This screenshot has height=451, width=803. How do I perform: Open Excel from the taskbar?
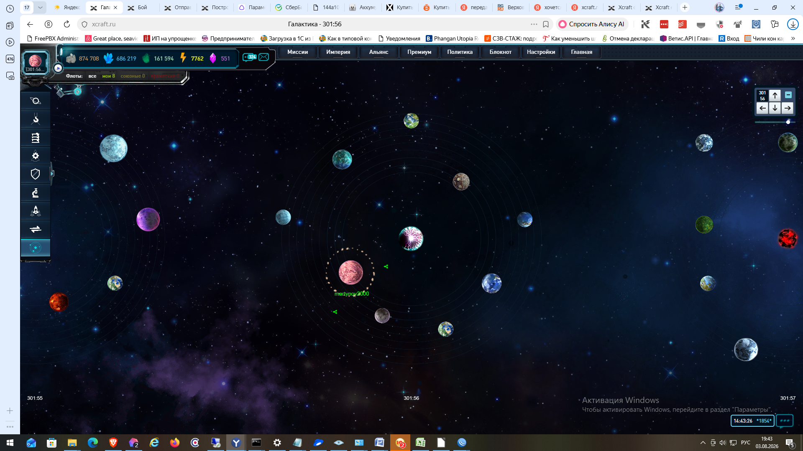click(x=420, y=443)
